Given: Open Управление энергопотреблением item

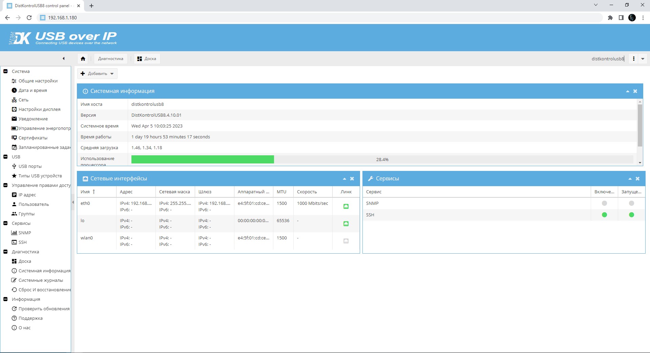Looking at the screenshot, I should tap(41, 128).
